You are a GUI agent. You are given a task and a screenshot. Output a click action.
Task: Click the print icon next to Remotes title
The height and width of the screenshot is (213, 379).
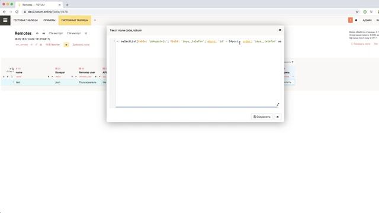click(x=43, y=33)
